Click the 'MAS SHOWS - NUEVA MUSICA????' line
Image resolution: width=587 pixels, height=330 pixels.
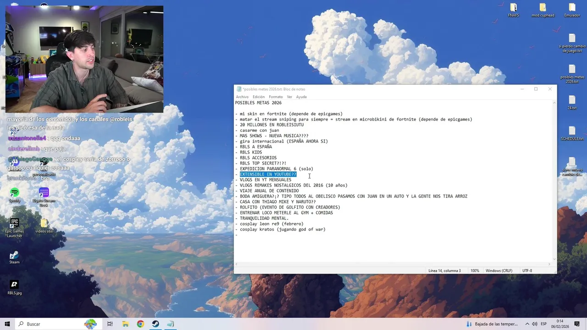coord(272,136)
